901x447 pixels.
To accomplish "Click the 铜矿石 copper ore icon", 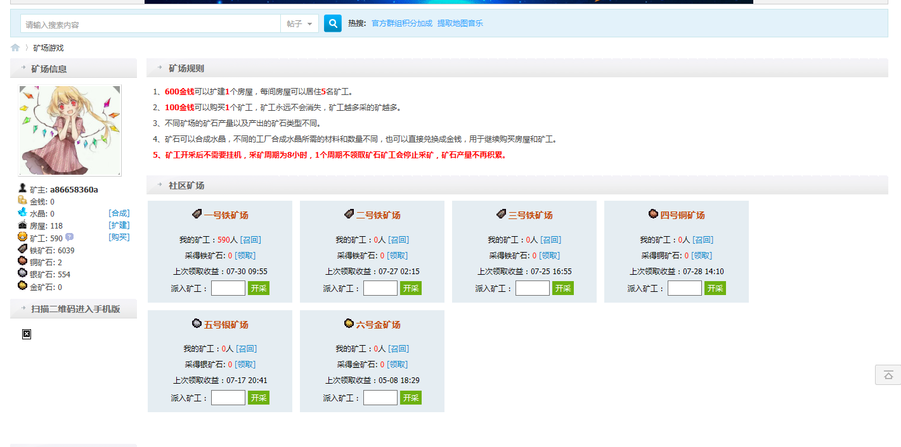I will coord(22,261).
